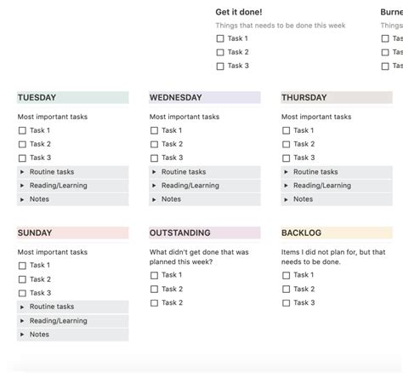The width and height of the screenshot is (403, 373).
Task: Select the OUTSTANDING heading block
Action: click(x=205, y=232)
